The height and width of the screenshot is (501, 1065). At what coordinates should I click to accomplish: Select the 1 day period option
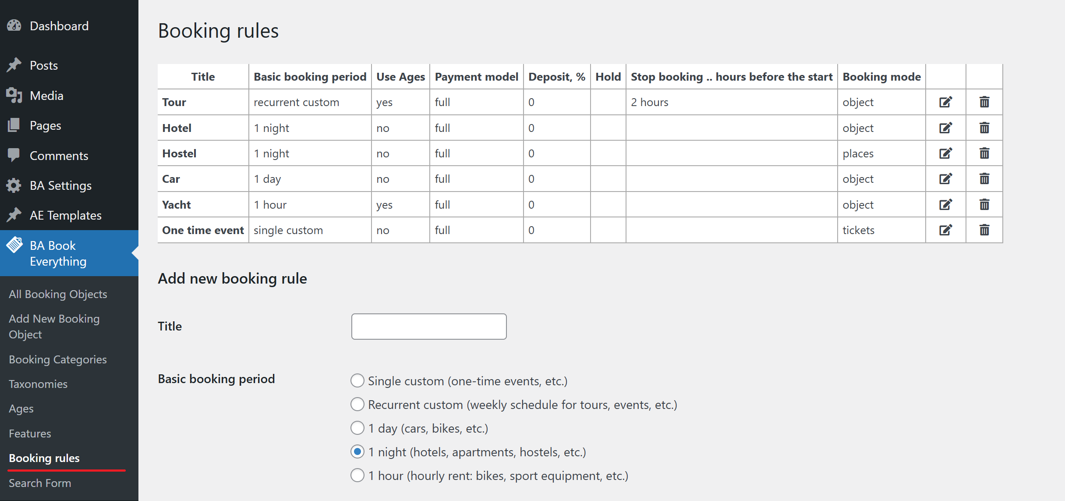pyautogui.click(x=357, y=428)
